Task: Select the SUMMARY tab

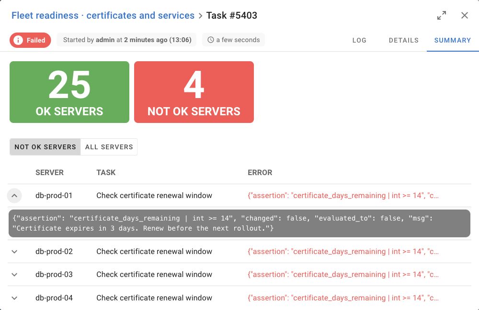Action: 453,40
